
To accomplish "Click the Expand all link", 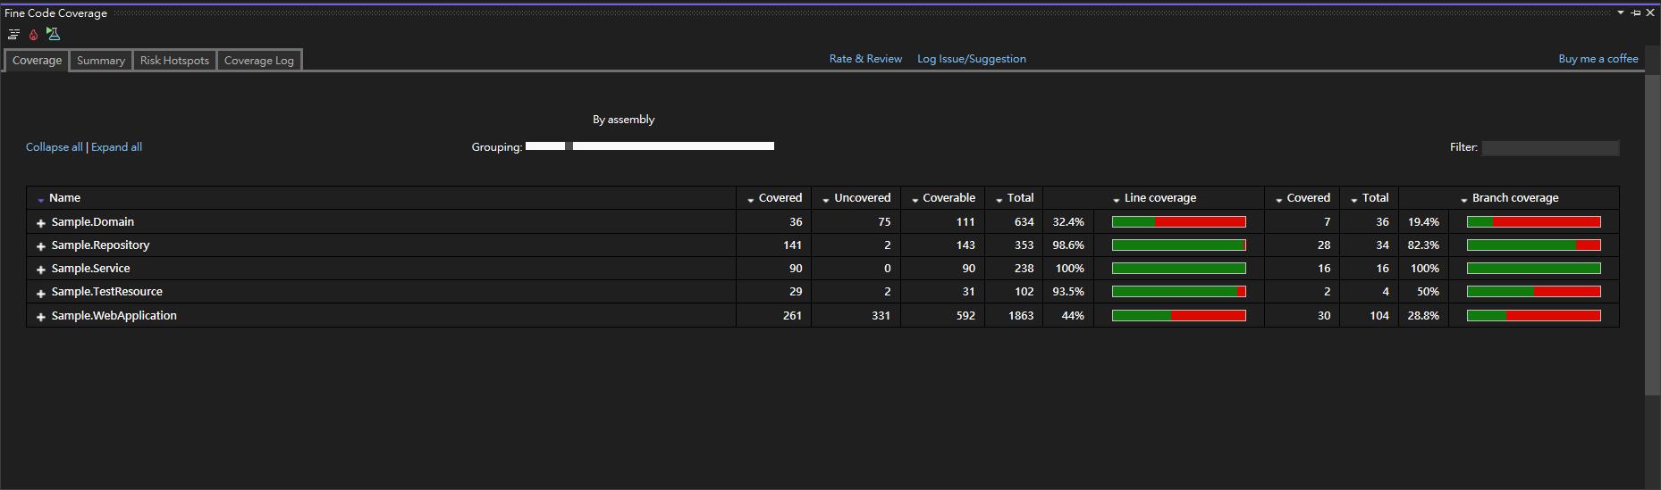I will [x=116, y=147].
